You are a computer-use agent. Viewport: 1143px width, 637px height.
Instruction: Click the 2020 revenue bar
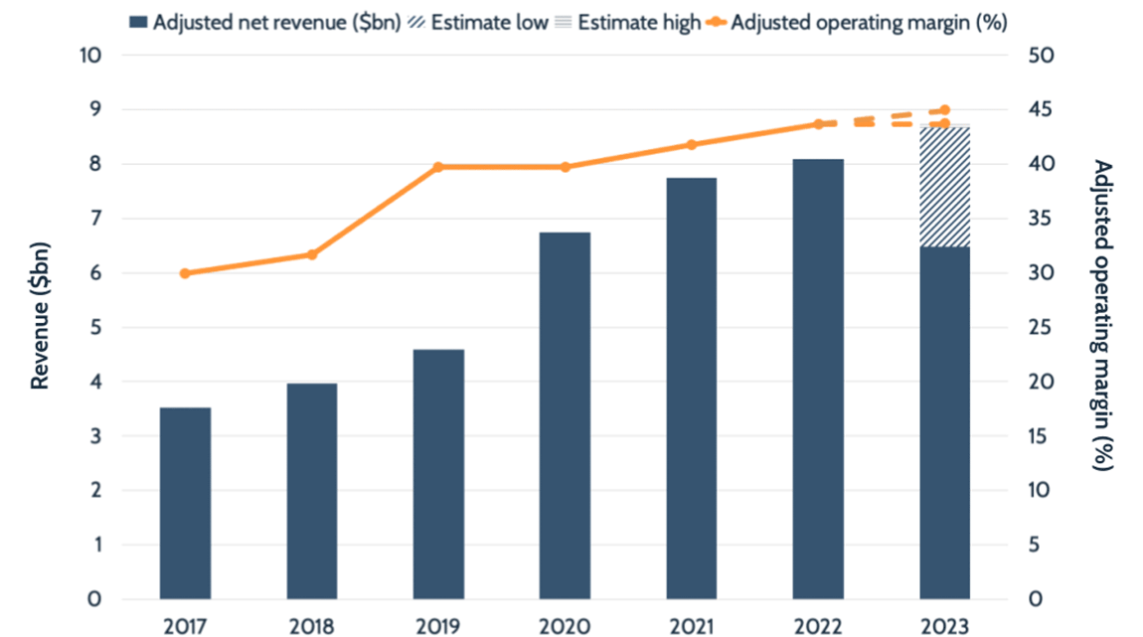point(565,415)
